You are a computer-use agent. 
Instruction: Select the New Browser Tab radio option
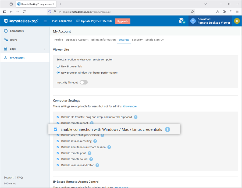coord(58,66)
